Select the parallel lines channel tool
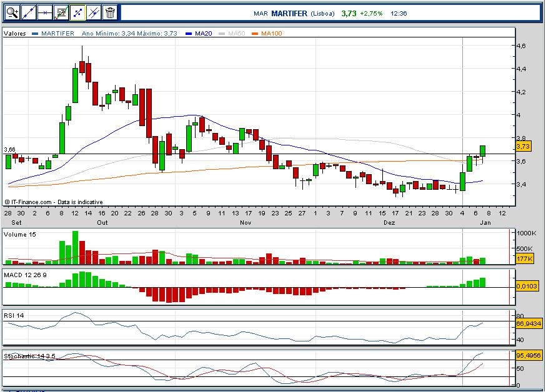Viewport: 546px width, 392px height. [x=94, y=13]
